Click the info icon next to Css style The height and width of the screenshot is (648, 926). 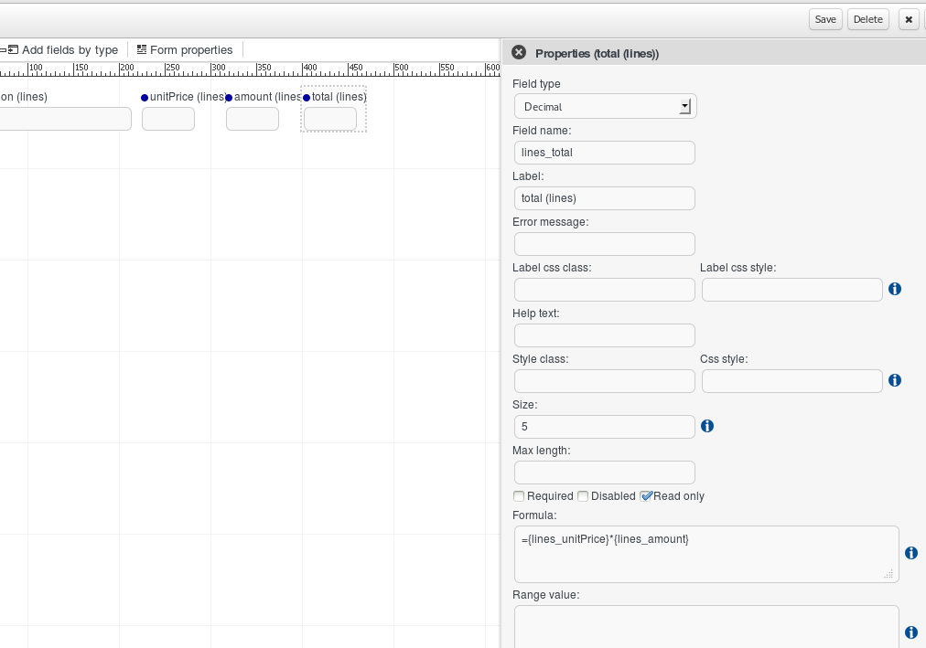895,380
